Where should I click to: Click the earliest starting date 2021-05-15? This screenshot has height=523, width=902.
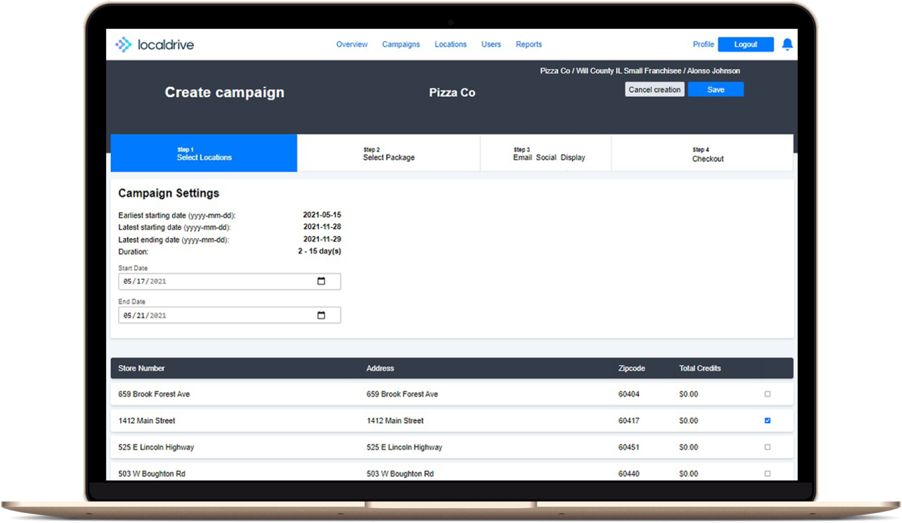tap(322, 215)
